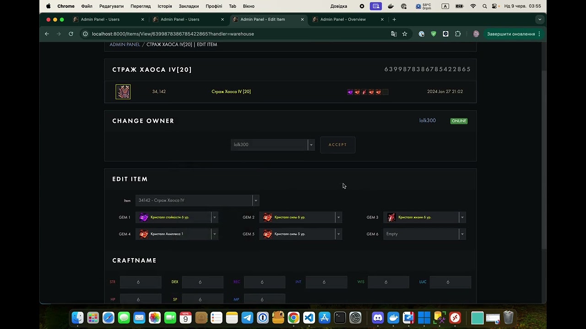Click the Страж Хаоса IV [20] item name link
Screen dimensions: 586x329
(231, 92)
